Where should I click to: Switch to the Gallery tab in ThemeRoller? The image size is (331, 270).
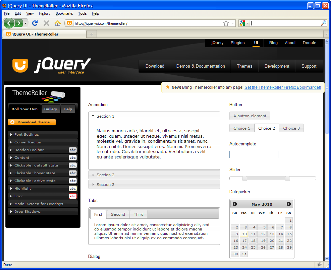(x=51, y=109)
